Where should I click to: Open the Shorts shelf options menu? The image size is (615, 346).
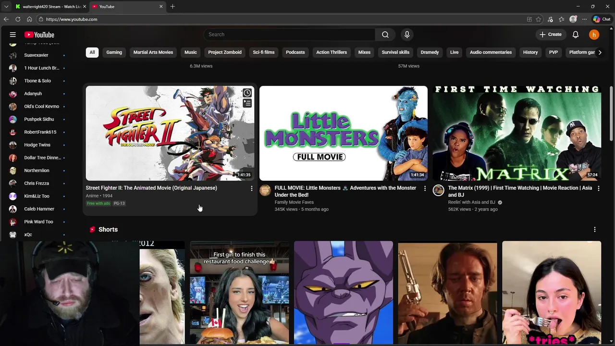(x=595, y=230)
